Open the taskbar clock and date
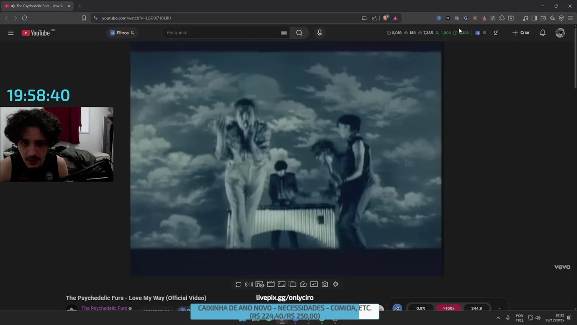 point(555,318)
